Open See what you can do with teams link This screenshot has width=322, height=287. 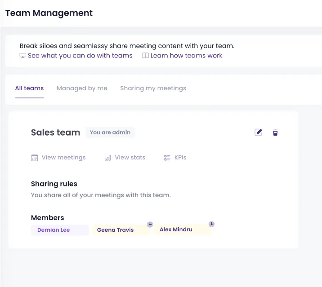point(80,56)
